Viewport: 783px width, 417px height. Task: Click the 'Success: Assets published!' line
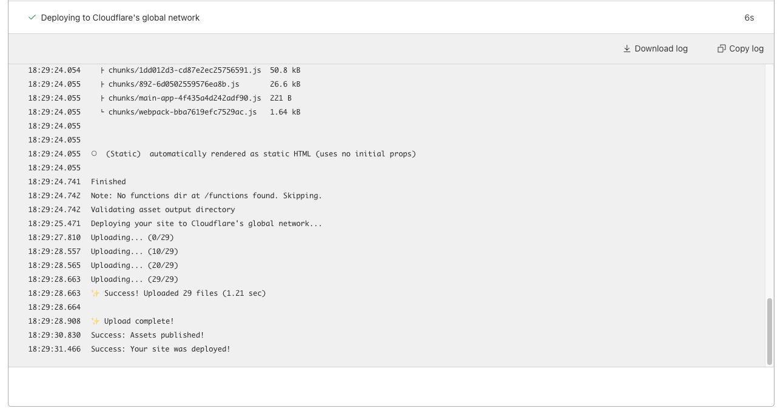[147, 335]
